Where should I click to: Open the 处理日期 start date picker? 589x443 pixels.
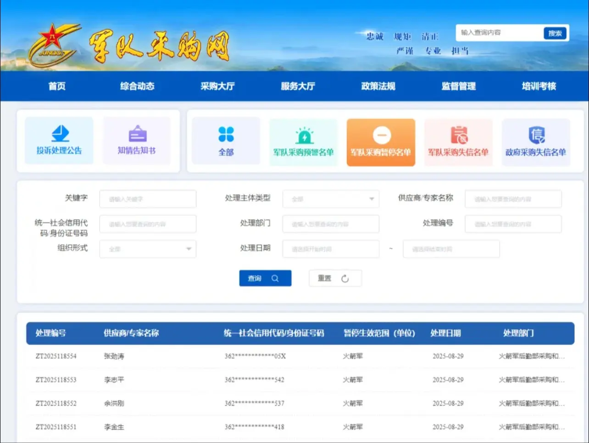click(331, 249)
